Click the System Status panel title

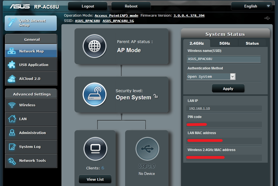click(225, 34)
